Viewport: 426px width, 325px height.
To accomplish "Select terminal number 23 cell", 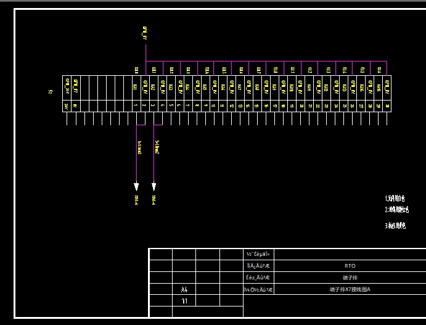I will 327,105.
